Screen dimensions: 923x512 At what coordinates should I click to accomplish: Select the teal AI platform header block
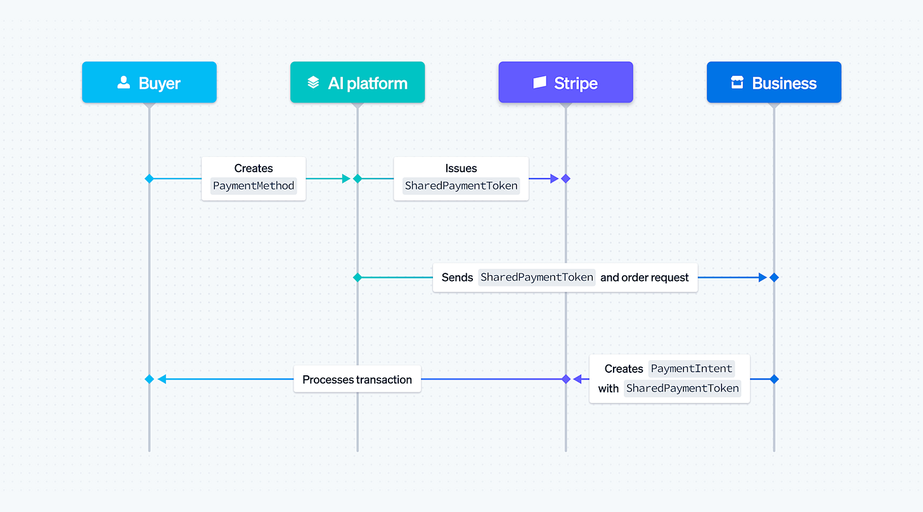click(x=357, y=82)
